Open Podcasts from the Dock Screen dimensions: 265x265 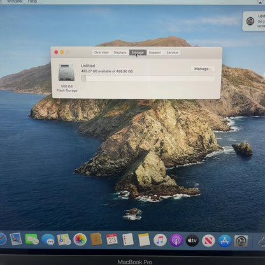[x=176, y=240]
